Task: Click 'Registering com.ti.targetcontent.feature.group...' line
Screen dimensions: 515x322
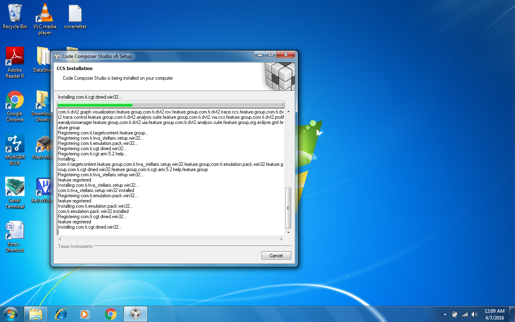Action: [103, 133]
